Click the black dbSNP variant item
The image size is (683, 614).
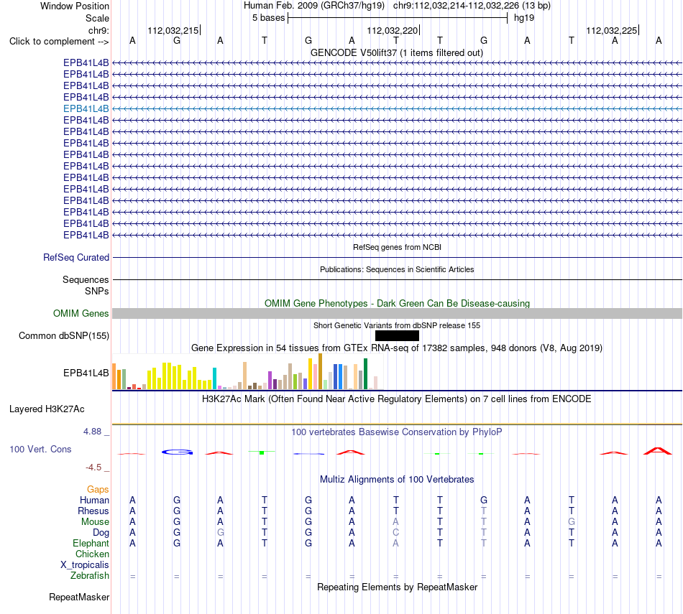pos(397,335)
